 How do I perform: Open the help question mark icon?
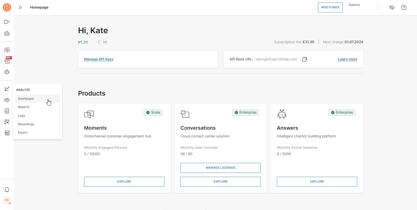coord(404,7)
